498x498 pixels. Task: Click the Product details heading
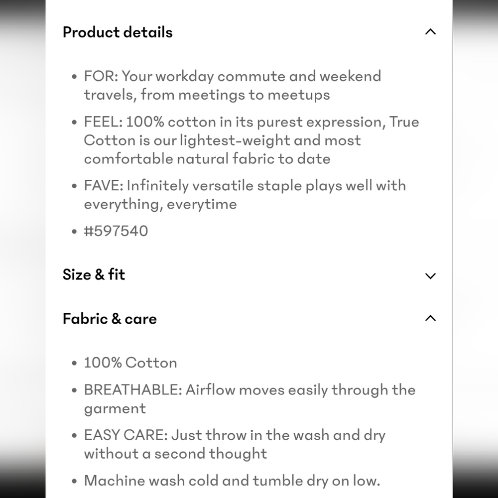(x=118, y=32)
